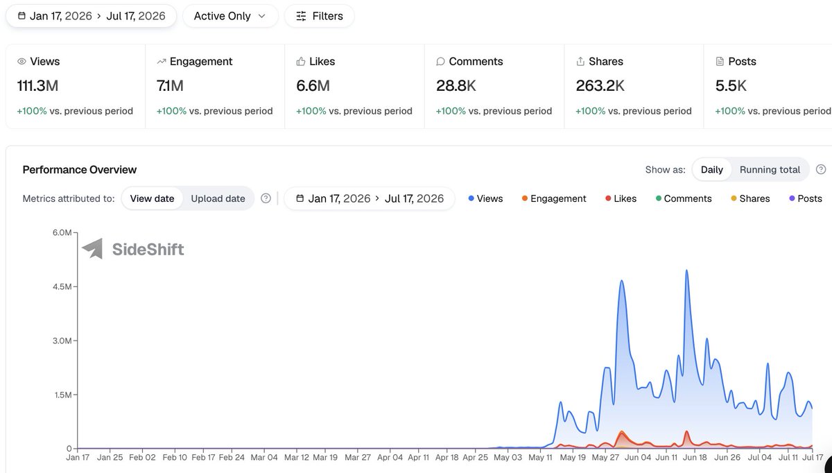This screenshot has width=832, height=473.
Task: Switch chart display to Running total
Action: [770, 169]
